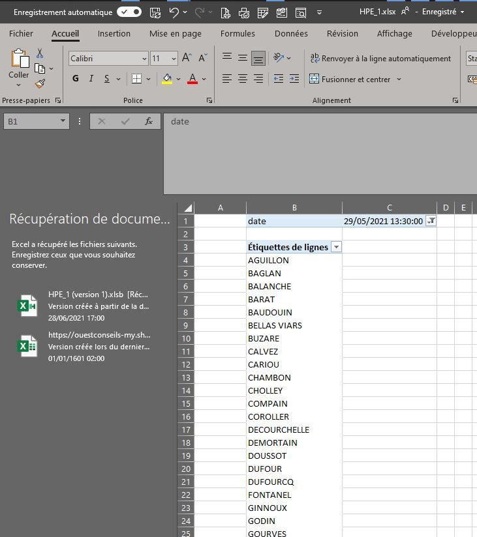
Task: Apply the yellow fill color bucket
Action: pos(167,79)
